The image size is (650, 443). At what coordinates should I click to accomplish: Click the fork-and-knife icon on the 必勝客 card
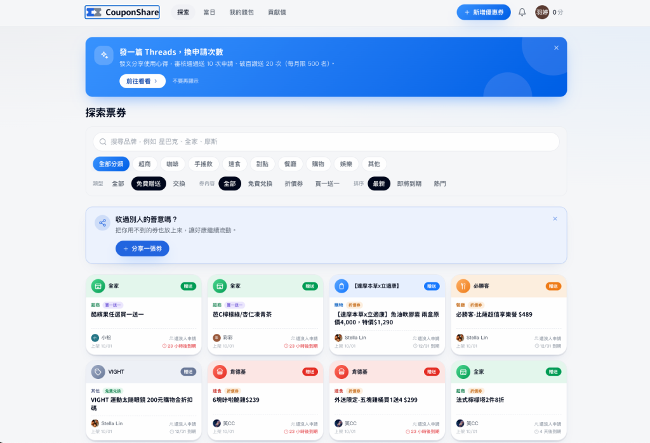[x=463, y=286]
